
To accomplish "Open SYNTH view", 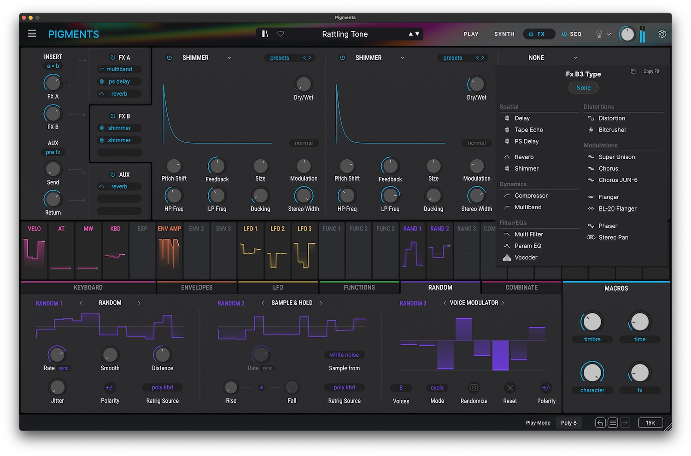I will 504,34.
